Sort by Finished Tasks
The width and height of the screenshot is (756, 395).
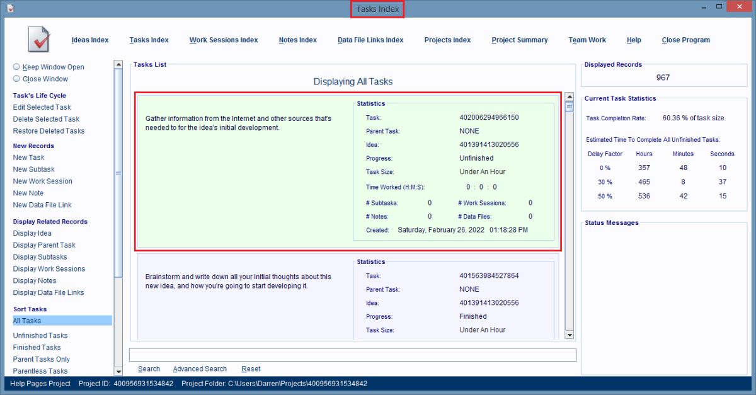click(x=37, y=348)
